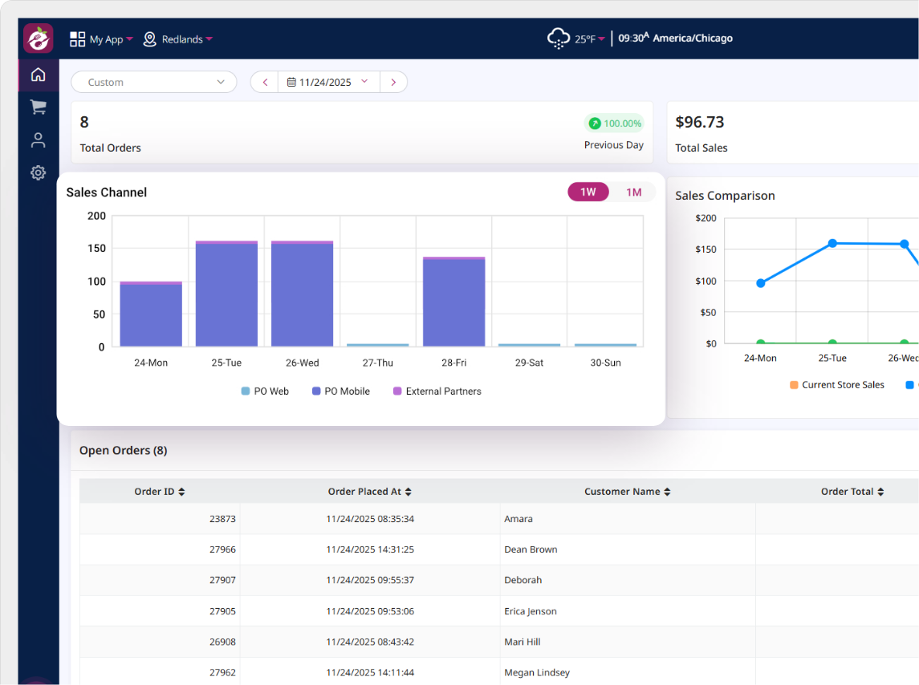919x685 pixels.
Task: Sort table by Customer Name column
Action: point(627,492)
